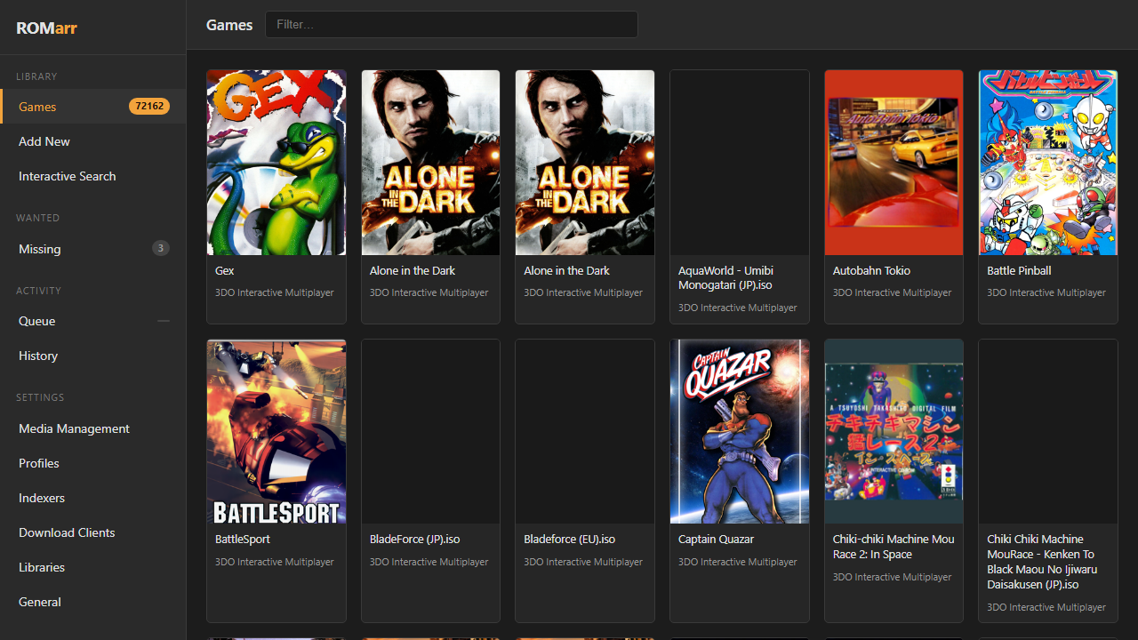1138x640 pixels.
Task: Open General settings
Action: point(92,602)
